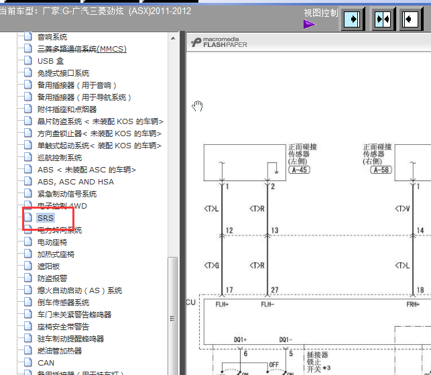Select 备用插接器（用于导航系统）
Image resolution: width=431 pixels, height=375 pixels.
[84, 97]
